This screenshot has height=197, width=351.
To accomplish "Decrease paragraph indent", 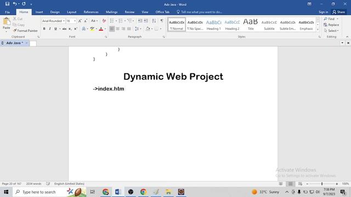I will click(140, 21).
